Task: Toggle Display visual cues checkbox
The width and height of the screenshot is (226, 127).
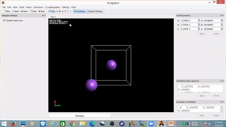Action: pos(4,20)
